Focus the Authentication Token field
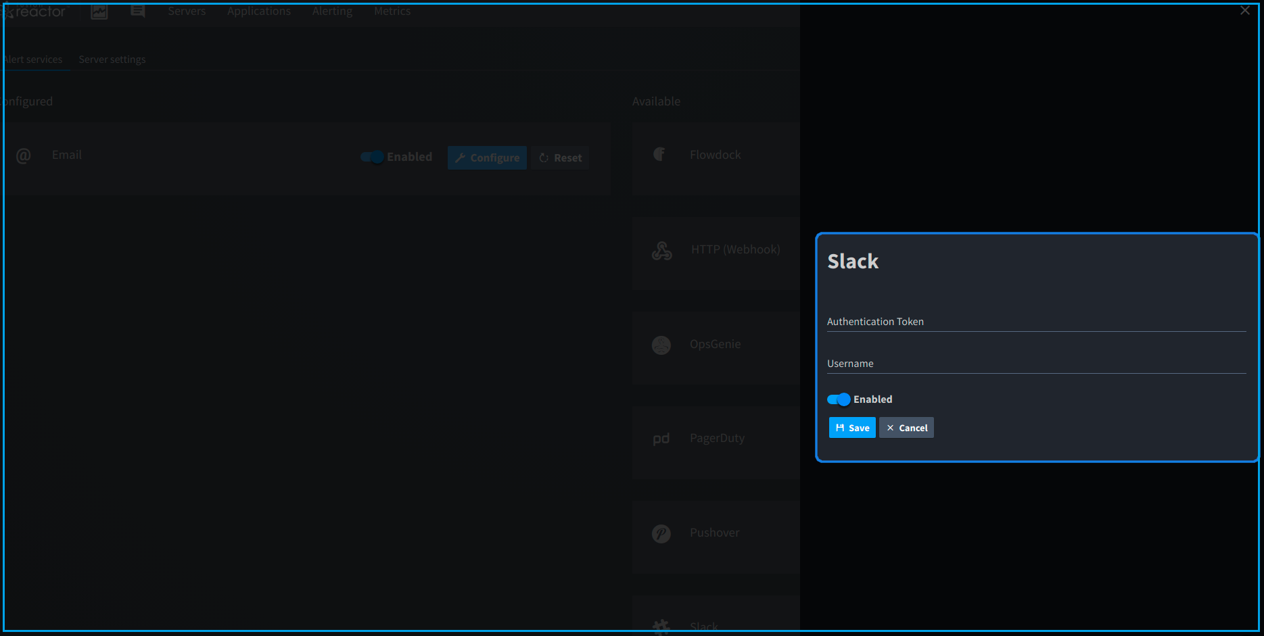 tap(1036, 322)
